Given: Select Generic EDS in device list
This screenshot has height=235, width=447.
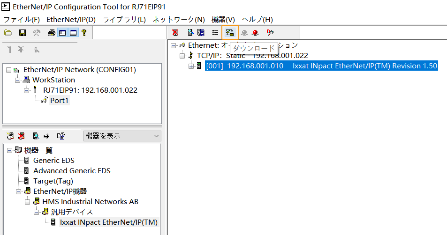Looking at the screenshot, I should click(53, 161).
